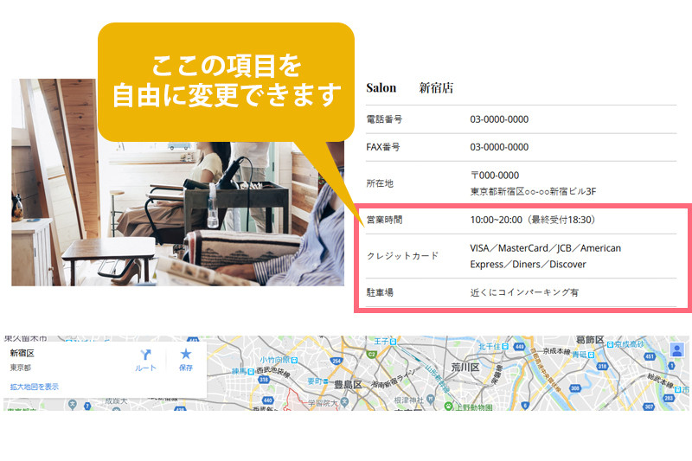Click the Ueno Zoo green marker

click(x=448, y=406)
